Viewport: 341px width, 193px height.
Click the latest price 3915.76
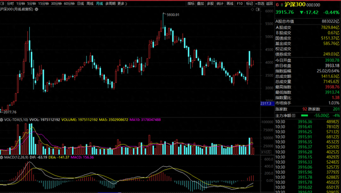click(x=285, y=12)
